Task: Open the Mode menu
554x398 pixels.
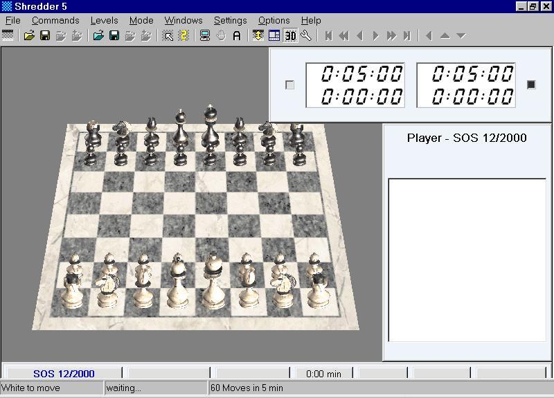Action: coord(141,21)
